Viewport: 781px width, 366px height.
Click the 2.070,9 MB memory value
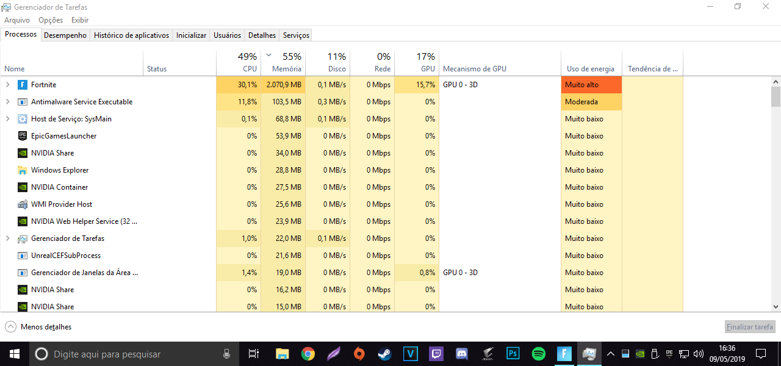(x=283, y=85)
